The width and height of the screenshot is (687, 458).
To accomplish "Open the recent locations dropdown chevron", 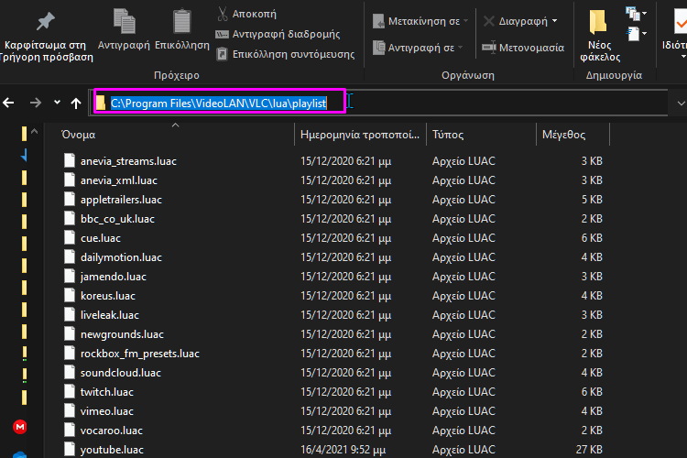I will (x=57, y=102).
